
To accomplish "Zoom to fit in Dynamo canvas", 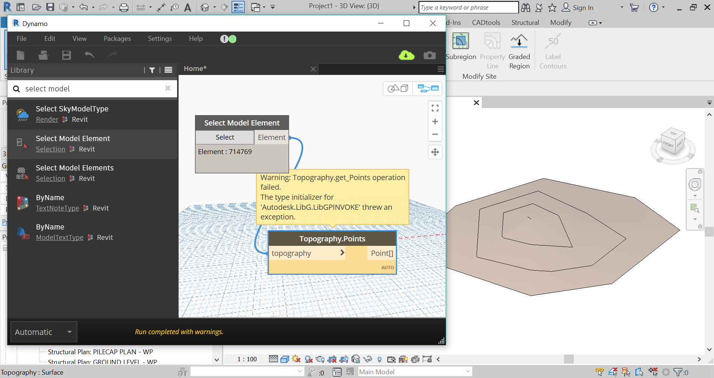I will coord(435,108).
